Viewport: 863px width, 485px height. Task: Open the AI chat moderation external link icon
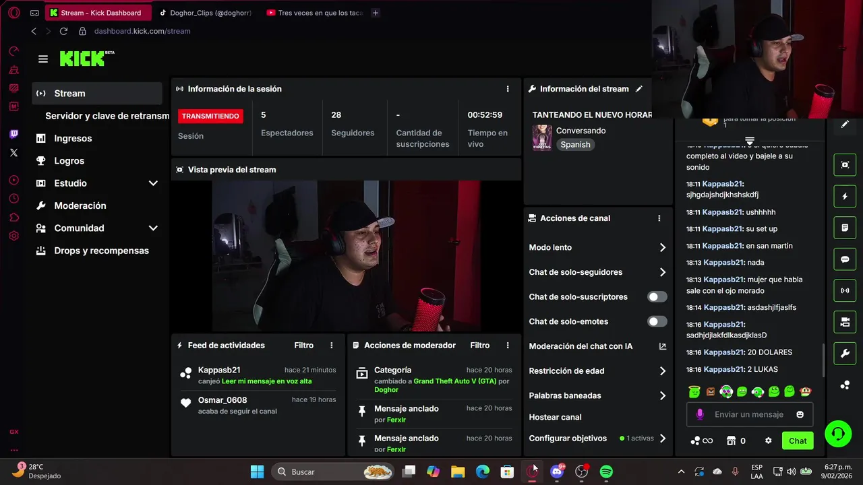click(662, 346)
